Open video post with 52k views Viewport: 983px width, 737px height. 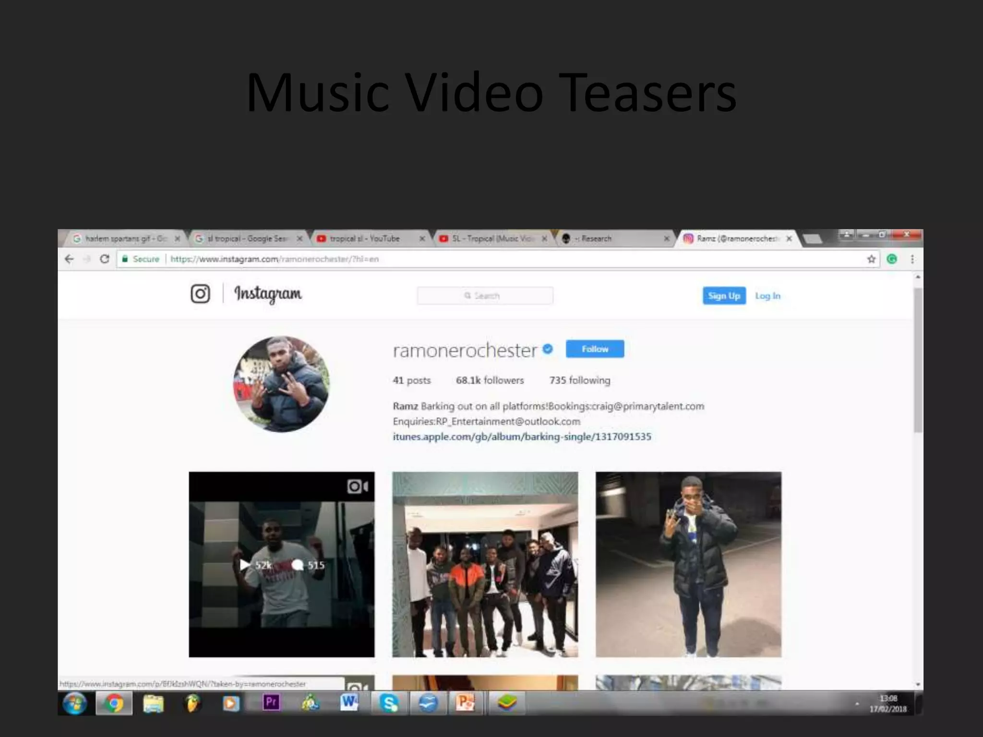pos(282,564)
